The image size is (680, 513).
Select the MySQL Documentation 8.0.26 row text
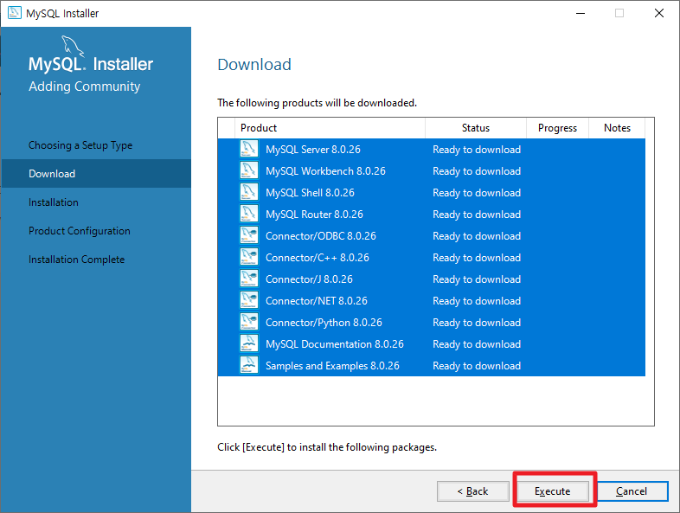[335, 345]
